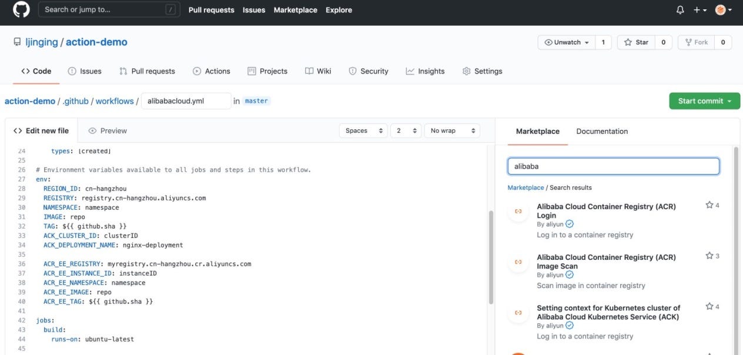This screenshot has width=743, height=355.
Task: Select the repository Pull requests tab
Action: [x=147, y=71]
